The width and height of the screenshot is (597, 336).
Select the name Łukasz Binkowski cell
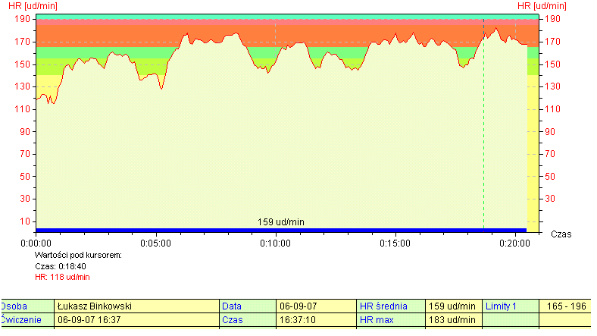point(136,306)
